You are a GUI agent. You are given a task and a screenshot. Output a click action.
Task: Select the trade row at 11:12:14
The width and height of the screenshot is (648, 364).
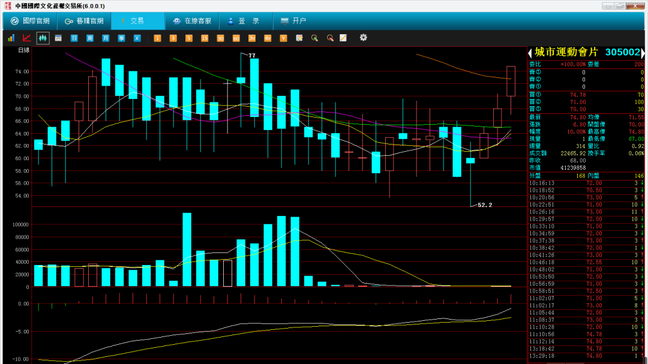[586, 342]
